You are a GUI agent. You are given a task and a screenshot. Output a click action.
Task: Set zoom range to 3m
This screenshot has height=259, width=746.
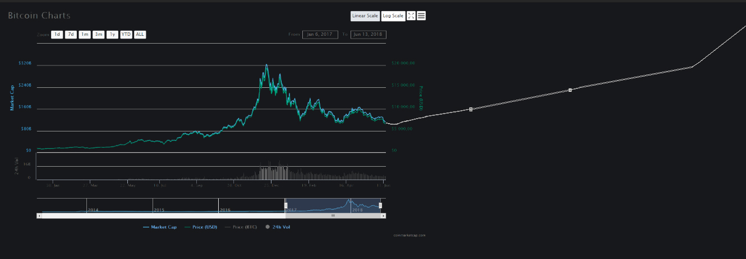[98, 35]
